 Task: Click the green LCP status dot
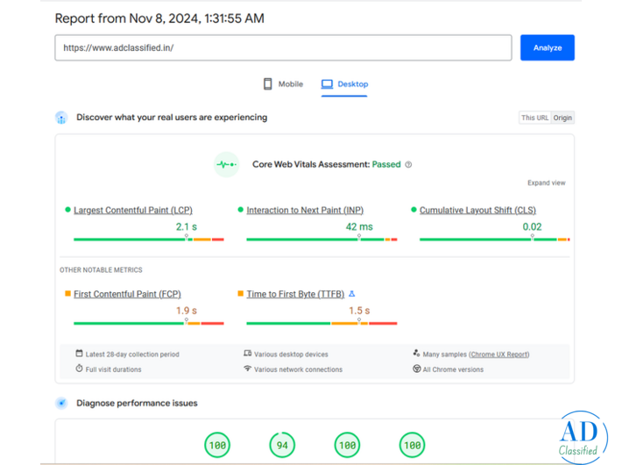[x=67, y=210]
